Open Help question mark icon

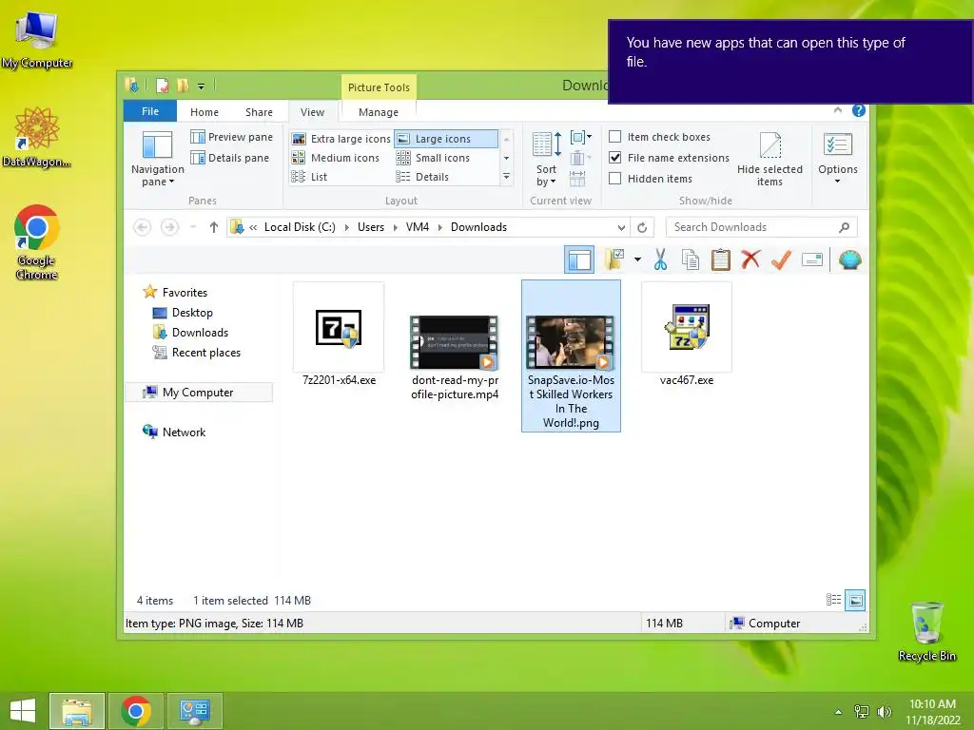click(859, 110)
